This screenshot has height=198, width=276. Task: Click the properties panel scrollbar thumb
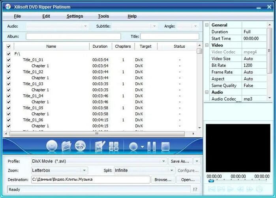[269, 50]
